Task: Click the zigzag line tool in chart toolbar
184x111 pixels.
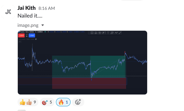Action: click(116, 33)
